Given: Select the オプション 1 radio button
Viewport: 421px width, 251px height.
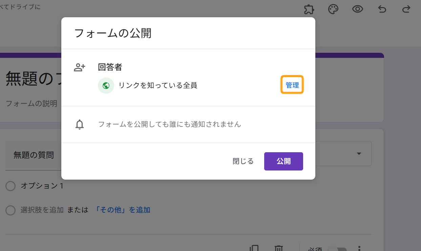Looking at the screenshot, I should pos(11,186).
